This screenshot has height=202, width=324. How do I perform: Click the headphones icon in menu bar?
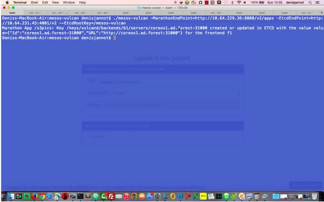(200, 2)
